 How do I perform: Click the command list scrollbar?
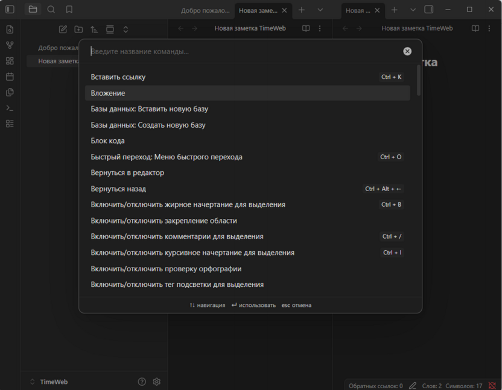pos(419,81)
